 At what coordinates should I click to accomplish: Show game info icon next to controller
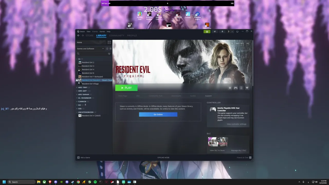(241, 88)
